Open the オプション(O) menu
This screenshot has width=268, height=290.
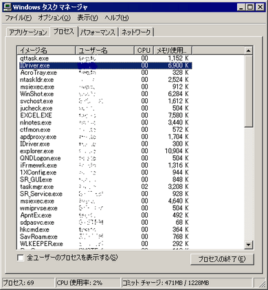coord(54,18)
